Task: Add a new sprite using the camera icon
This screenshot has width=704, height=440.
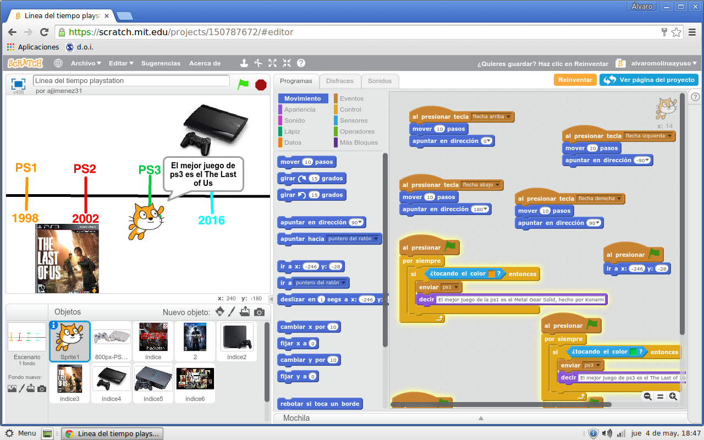Action: coord(259,312)
